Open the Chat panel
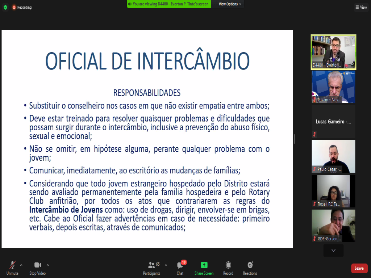This screenshot has height=278, width=371. pos(180,268)
